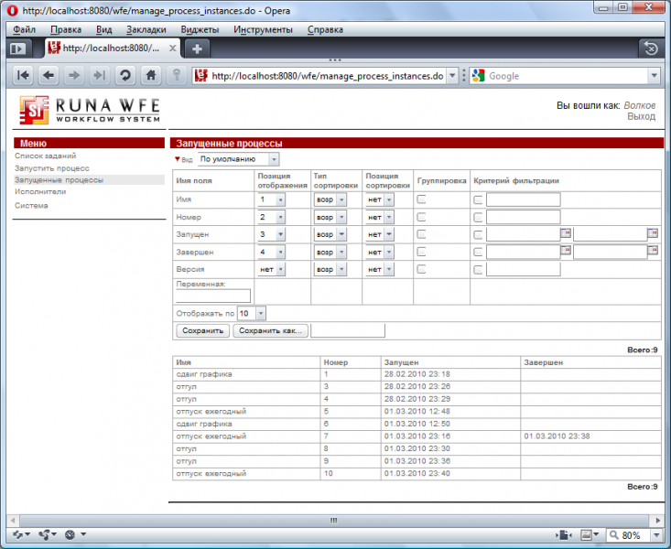Tick filter criterion checkbox for Номер
671x549 pixels.
click(x=478, y=218)
